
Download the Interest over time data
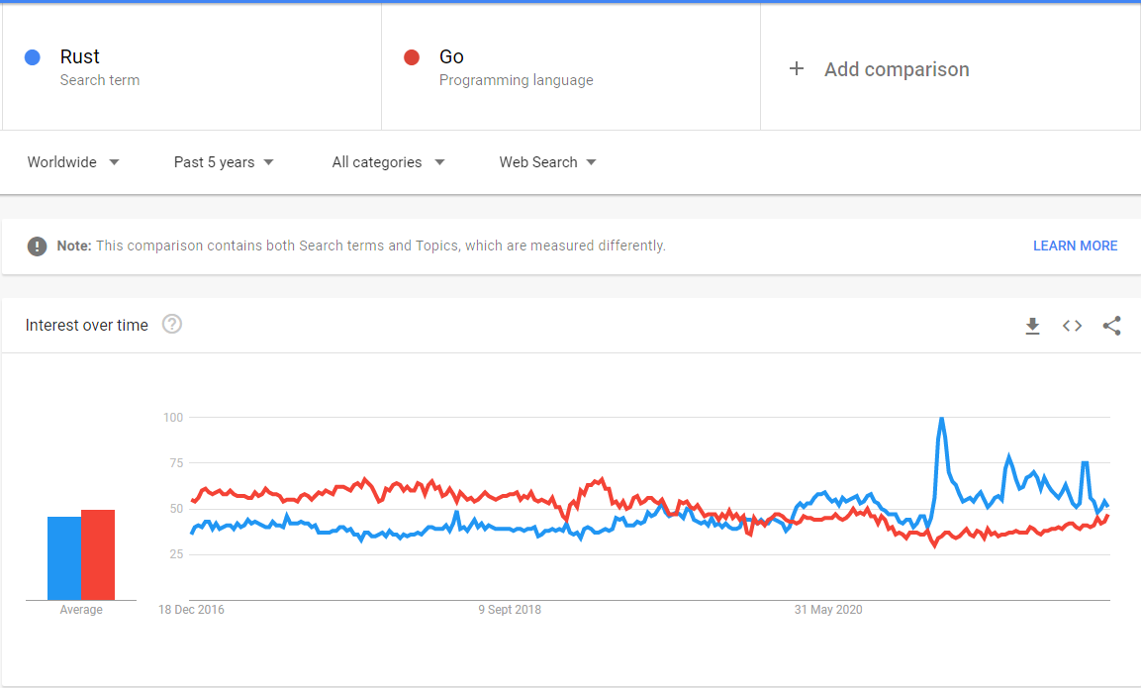coord(1032,326)
